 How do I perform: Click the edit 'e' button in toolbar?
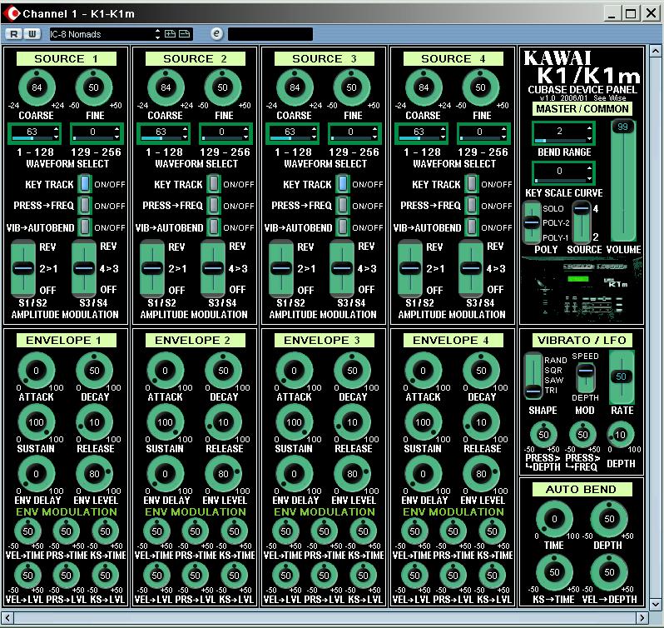pos(216,33)
